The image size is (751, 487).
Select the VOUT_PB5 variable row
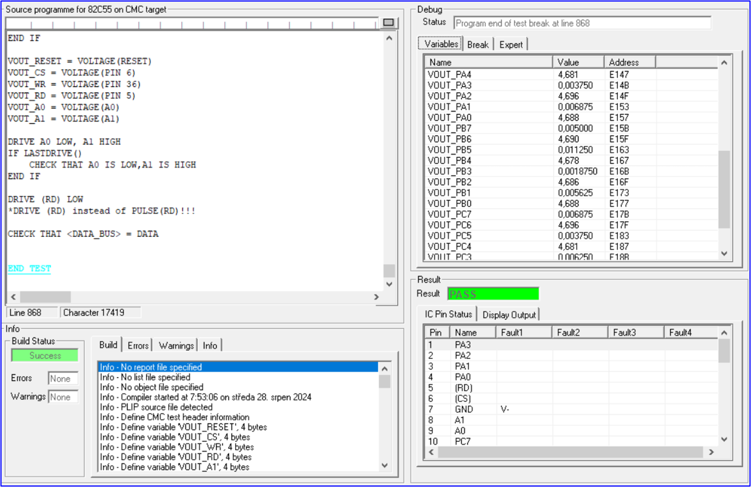coord(450,150)
